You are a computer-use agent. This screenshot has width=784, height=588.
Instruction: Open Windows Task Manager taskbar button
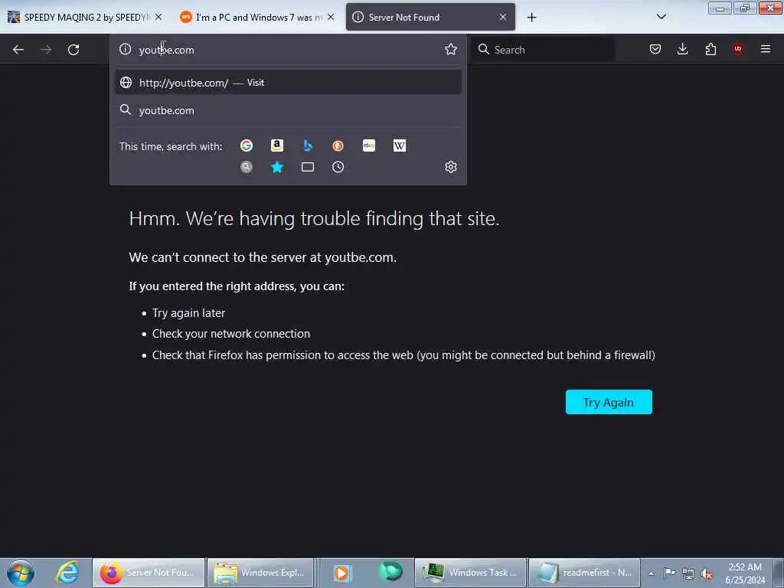[471, 573]
